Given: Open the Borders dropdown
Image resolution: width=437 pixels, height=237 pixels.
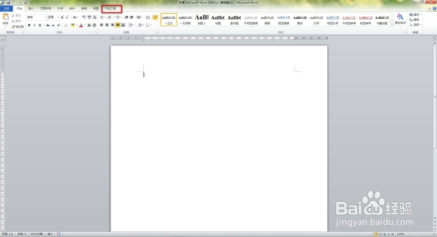Looking at the screenshot, I should 151,25.
